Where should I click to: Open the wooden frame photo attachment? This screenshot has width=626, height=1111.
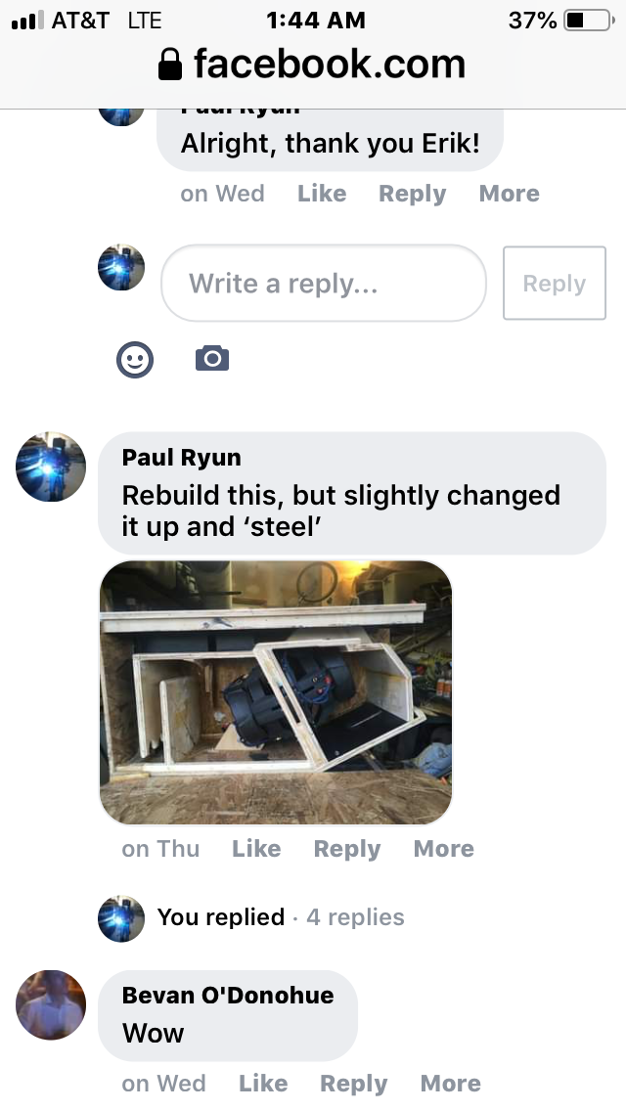(276, 692)
